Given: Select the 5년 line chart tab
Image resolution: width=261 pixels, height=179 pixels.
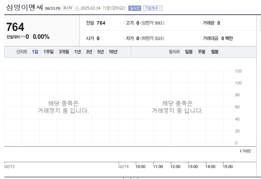Looking at the screenshot, I should (100, 52).
